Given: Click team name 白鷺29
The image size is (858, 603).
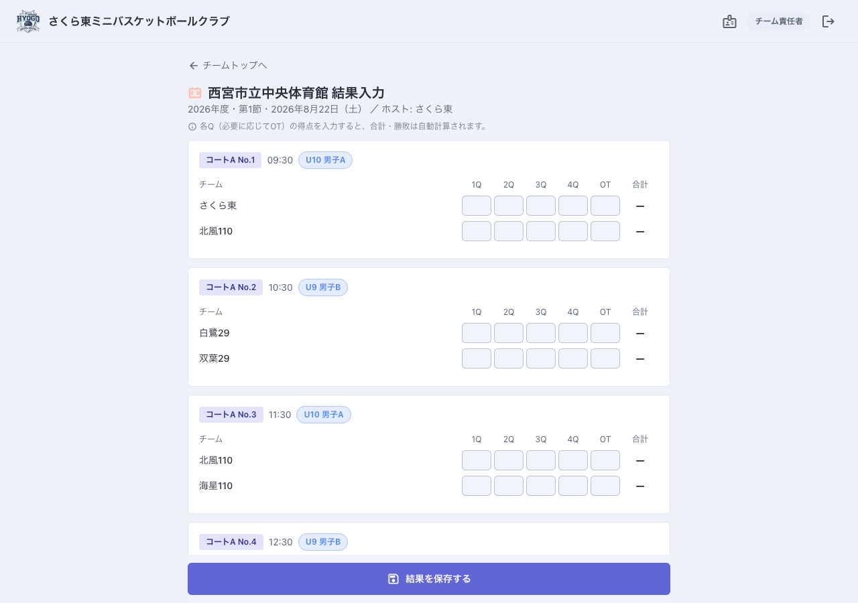Looking at the screenshot, I should 214,333.
